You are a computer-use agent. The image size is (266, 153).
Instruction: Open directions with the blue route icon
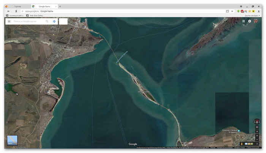(54, 21)
